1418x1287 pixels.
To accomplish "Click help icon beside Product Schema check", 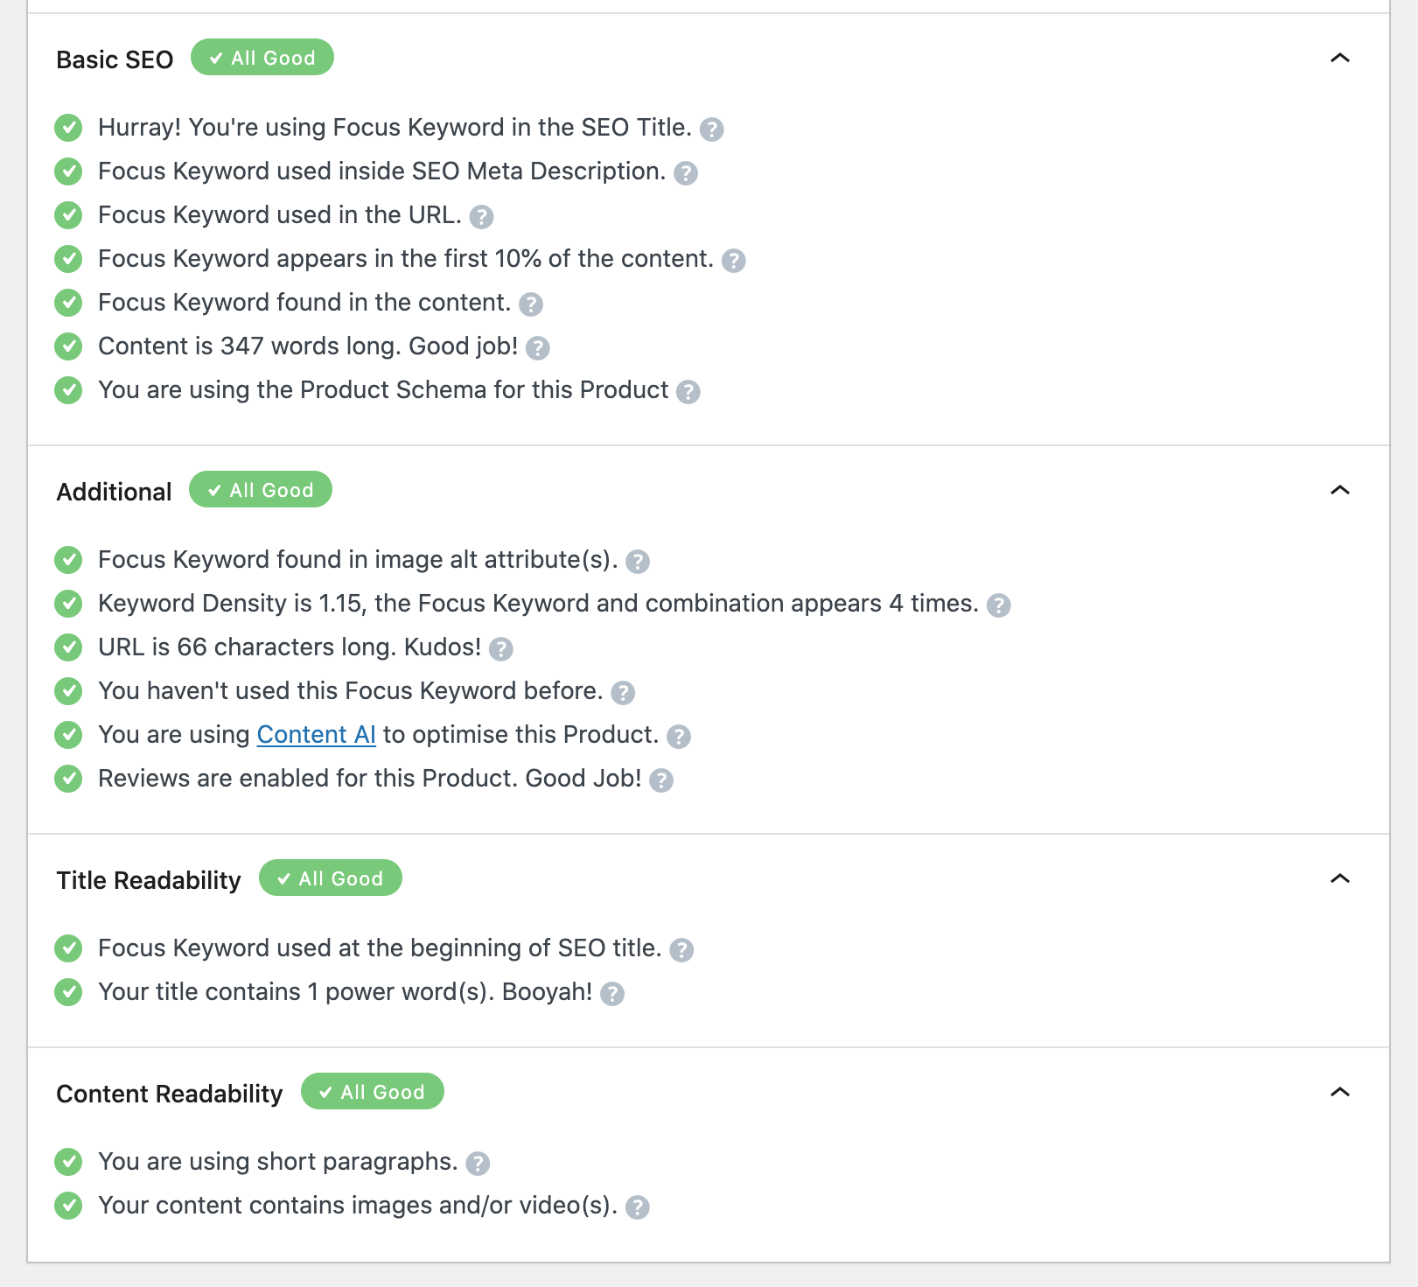I will pyautogui.click(x=687, y=391).
